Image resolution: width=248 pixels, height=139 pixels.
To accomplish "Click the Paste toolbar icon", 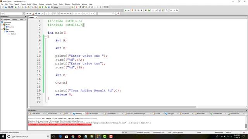I will tap(28, 7).
